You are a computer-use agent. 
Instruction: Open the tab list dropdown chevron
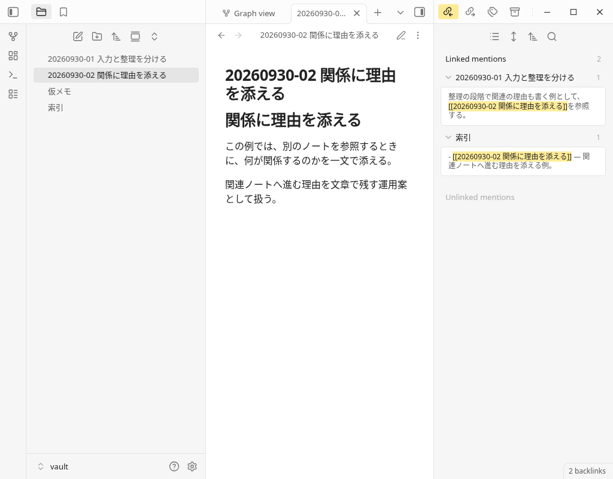pos(400,13)
